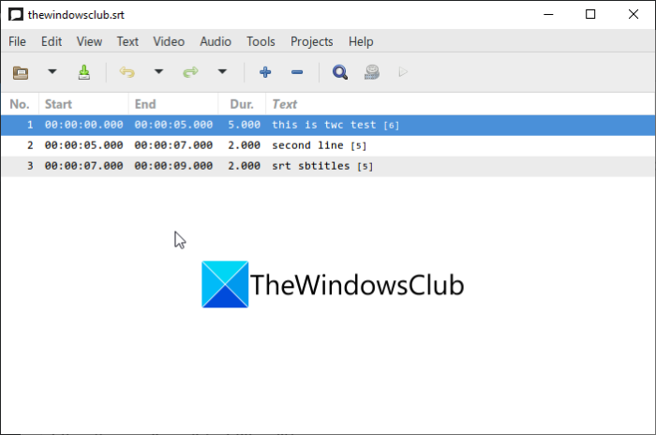Open the Audio menu

(x=216, y=41)
